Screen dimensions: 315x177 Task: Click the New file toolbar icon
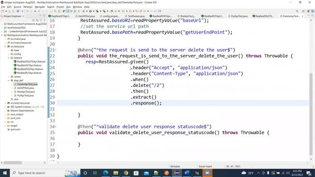point(3,11)
